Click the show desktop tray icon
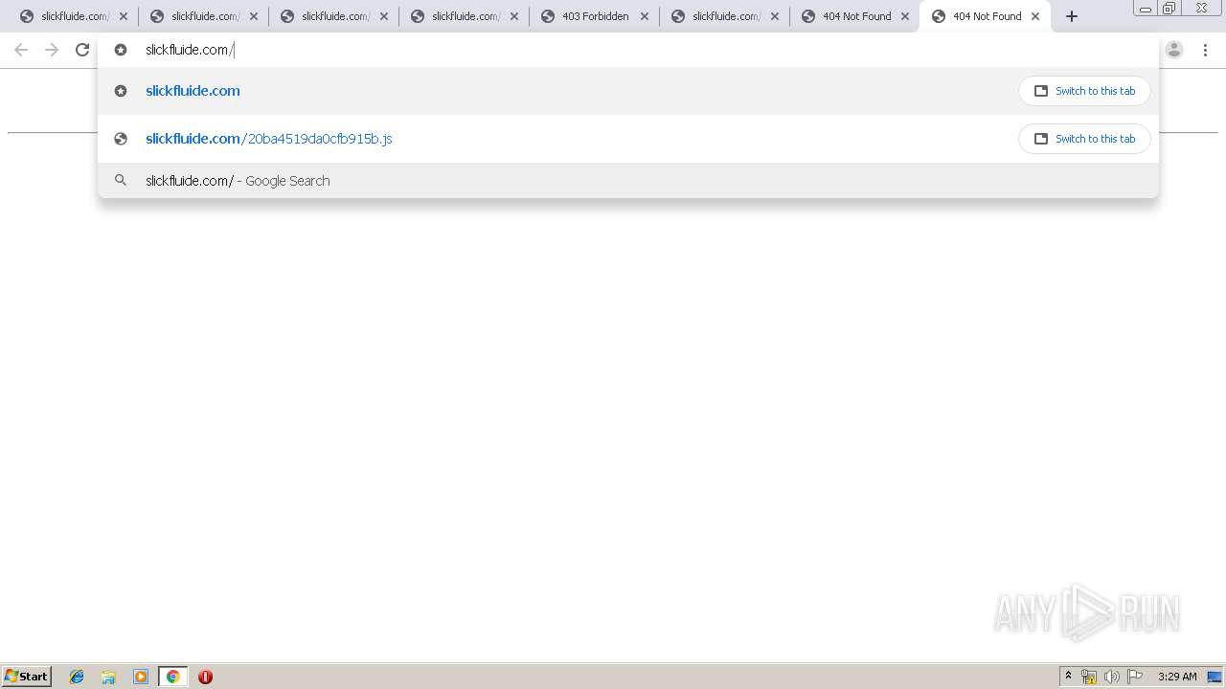This screenshot has height=689, width=1226. (1215, 677)
